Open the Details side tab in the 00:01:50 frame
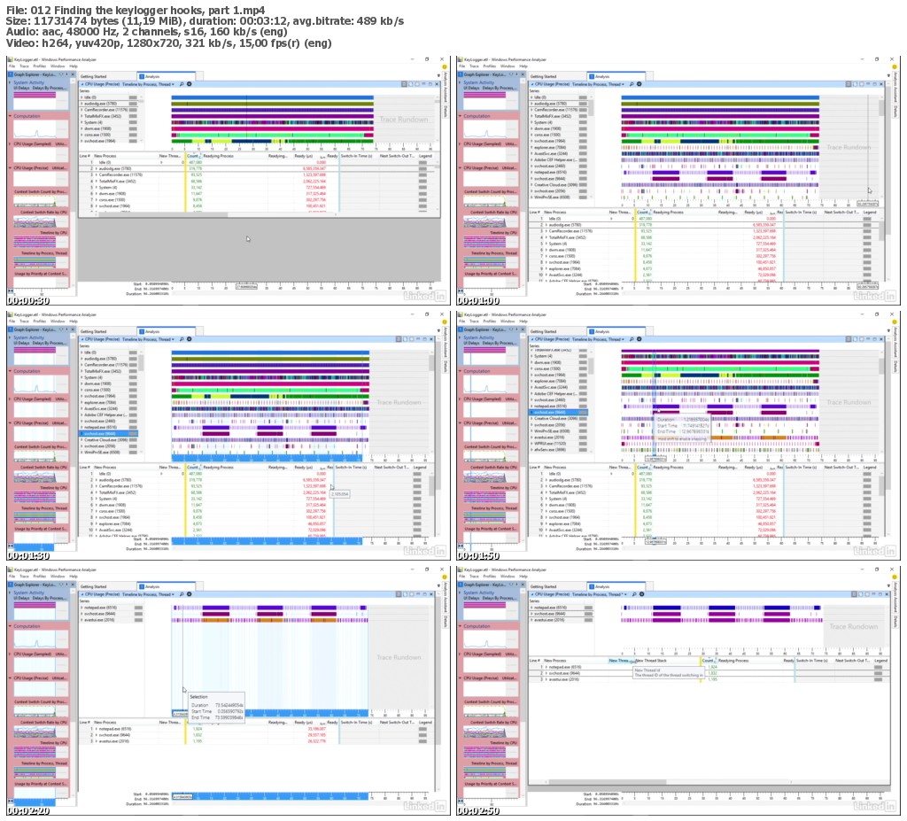Screen dimensions: 907x821 895,367
